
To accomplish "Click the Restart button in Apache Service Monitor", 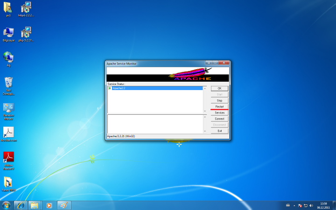I will [x=219, y=106].
